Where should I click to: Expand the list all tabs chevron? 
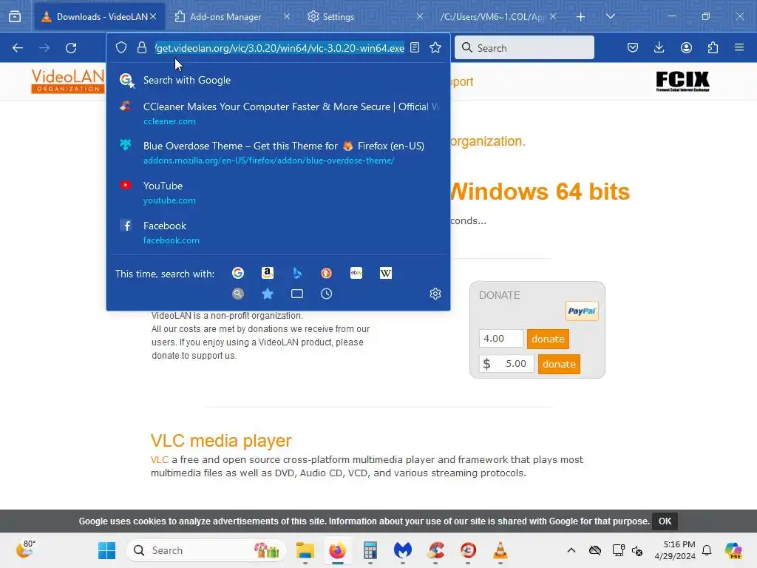[x=611, y=16]
